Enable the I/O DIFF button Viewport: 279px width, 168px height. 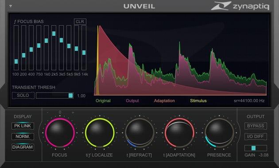[x=256, y=136]
